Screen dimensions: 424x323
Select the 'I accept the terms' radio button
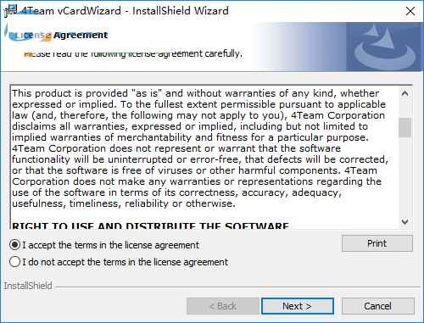[x=14, y=245]
